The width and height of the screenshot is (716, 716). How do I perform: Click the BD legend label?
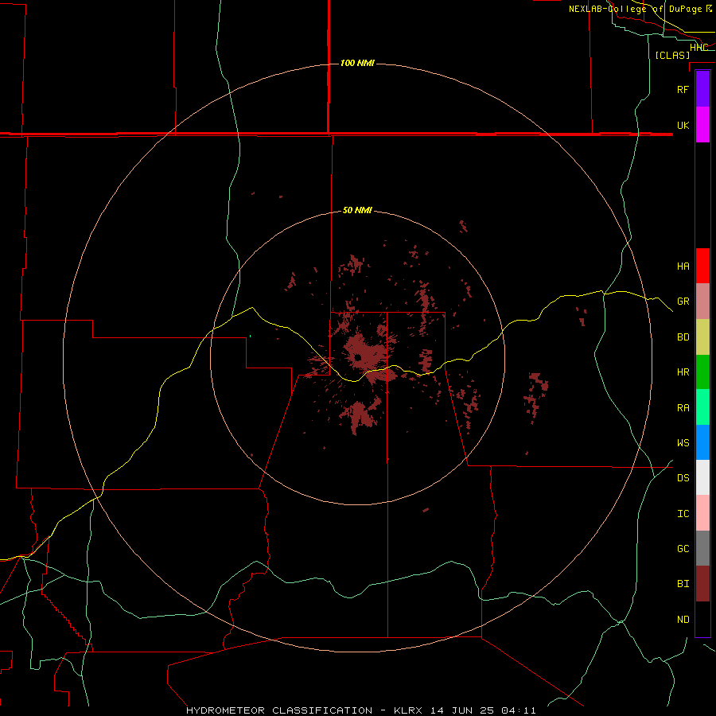[683, 337]
